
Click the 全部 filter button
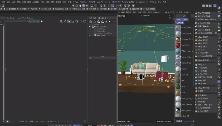[179, 20]
